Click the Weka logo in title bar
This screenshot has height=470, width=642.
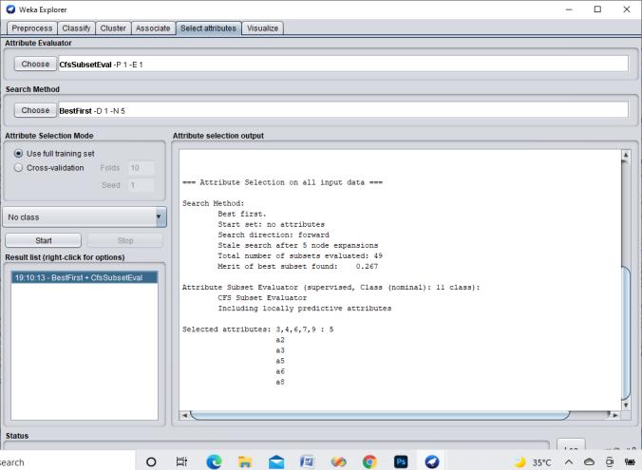tap(10, 9)
